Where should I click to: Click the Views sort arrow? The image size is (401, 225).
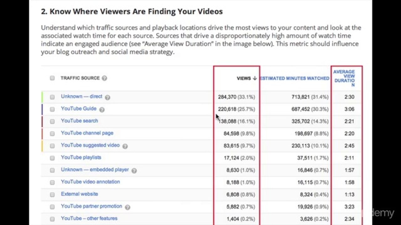coord(255,78)
